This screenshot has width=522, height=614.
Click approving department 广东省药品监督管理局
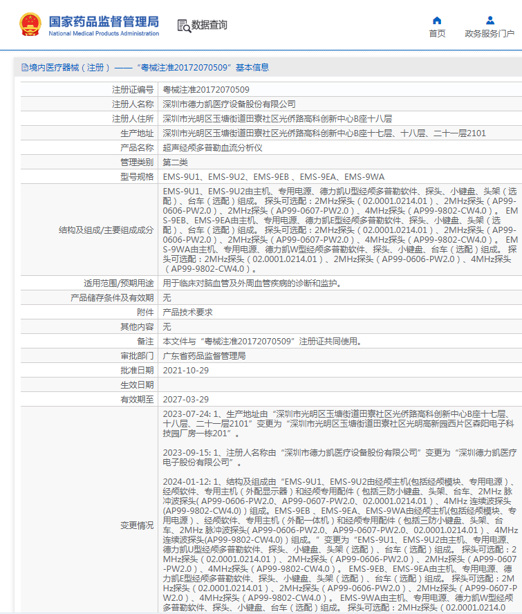coord(205,355)
